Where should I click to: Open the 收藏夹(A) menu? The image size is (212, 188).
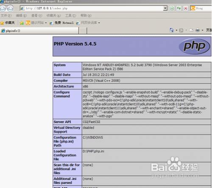coord(54,16)
